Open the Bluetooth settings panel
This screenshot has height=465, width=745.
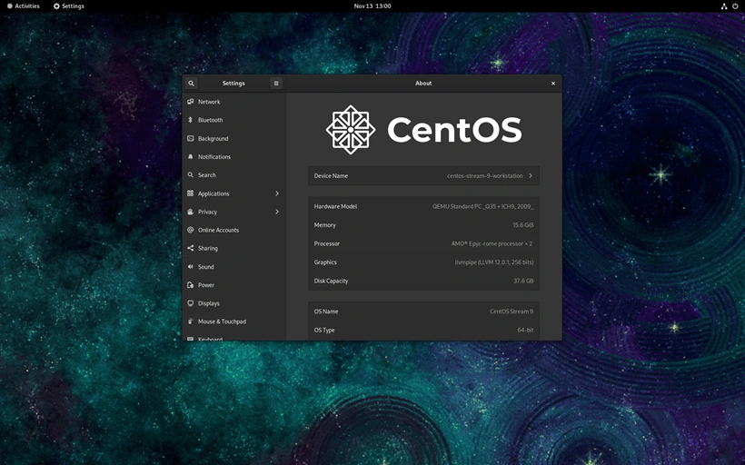pyautogui.click(x=233, y=120)
